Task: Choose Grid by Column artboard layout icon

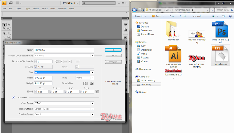Action: pos(61,61)
